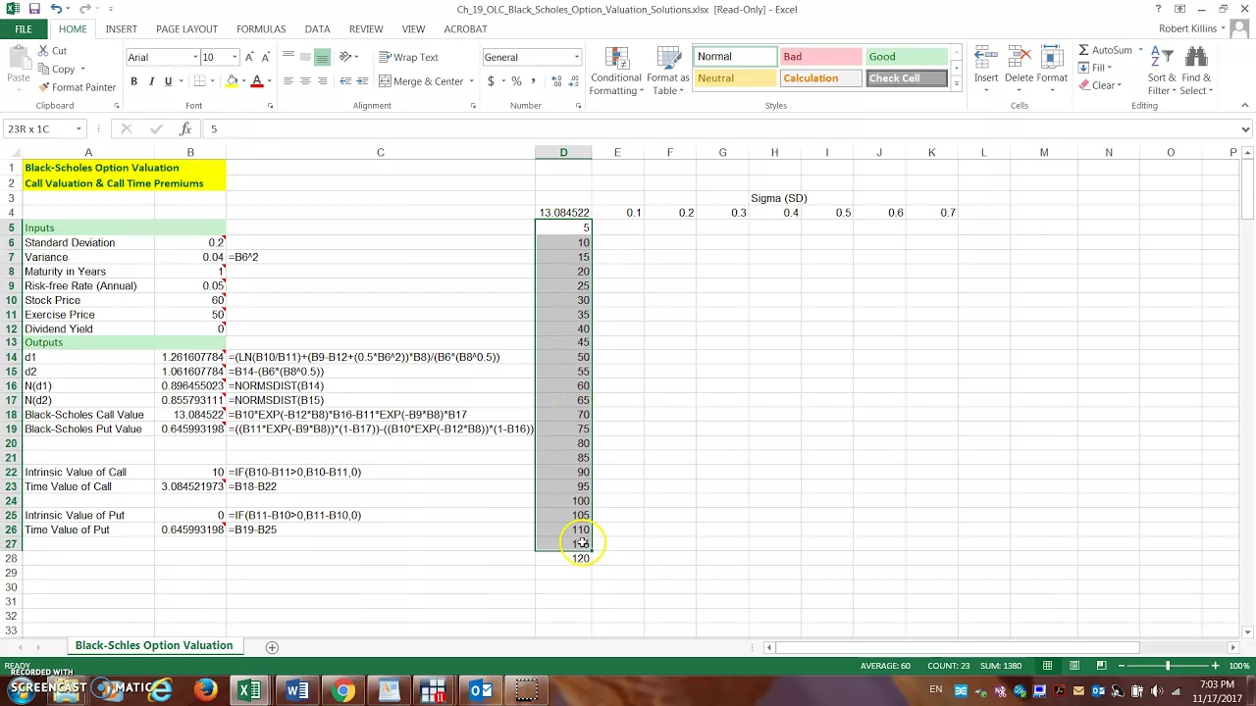The width and height of the screenshot is (1256, 706).
Task: Switch to the REVIEW tab
Action: click(x=366, y=29)
